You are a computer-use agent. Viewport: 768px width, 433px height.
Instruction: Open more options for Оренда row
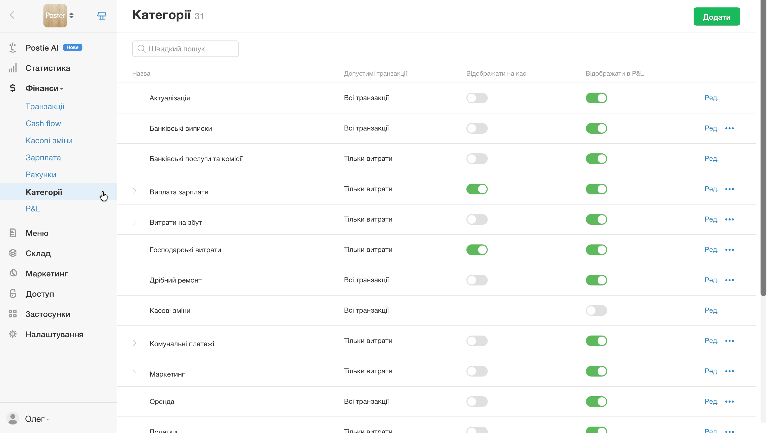(x=730, y=402)
